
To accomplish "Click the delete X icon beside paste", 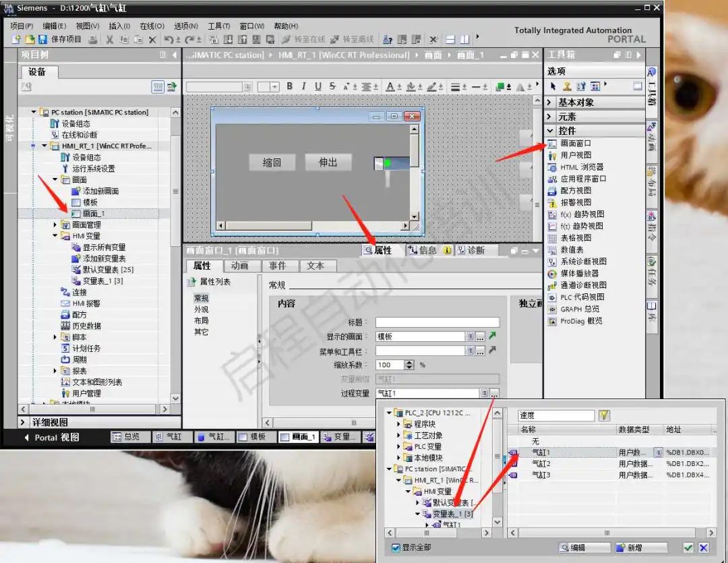I will coord(152,40).
